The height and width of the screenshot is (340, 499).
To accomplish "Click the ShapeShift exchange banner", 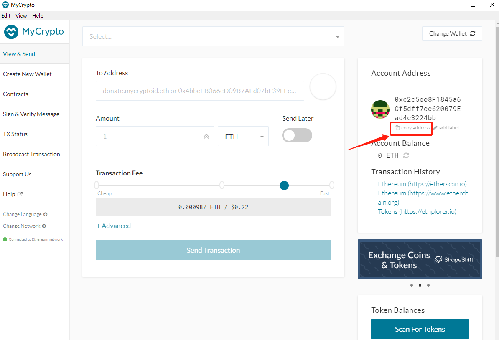I will tap(420, 259).
